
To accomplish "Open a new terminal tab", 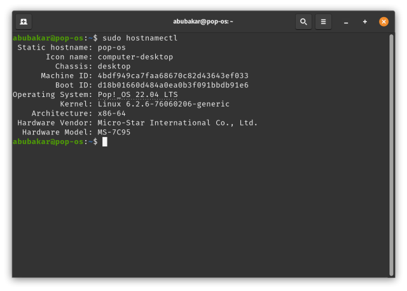I will (23, 22).
